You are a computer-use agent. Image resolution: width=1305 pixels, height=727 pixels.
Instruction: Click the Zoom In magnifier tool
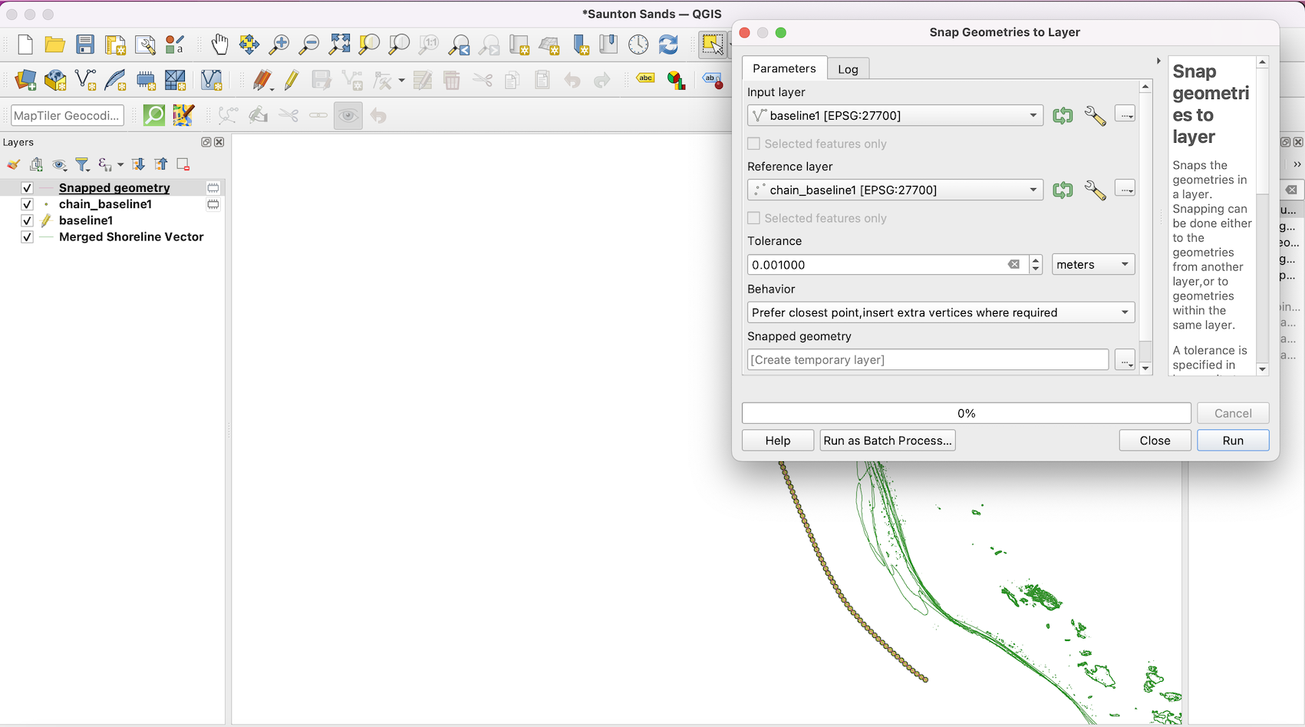tap(279, 45)
